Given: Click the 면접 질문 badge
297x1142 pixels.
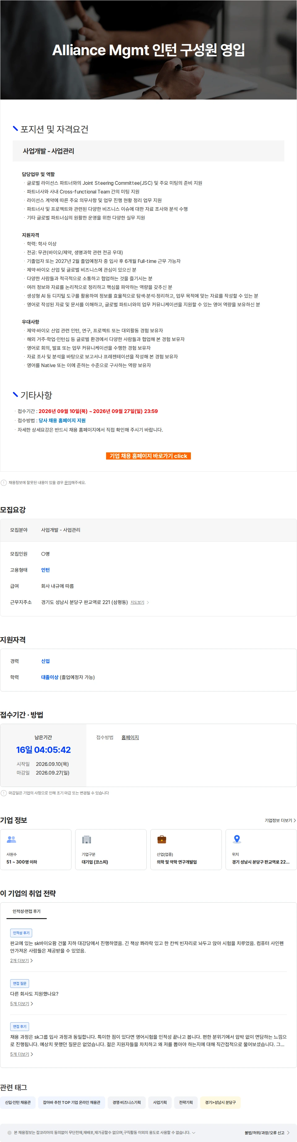Looking at the screenshot, I should [19, 983].
